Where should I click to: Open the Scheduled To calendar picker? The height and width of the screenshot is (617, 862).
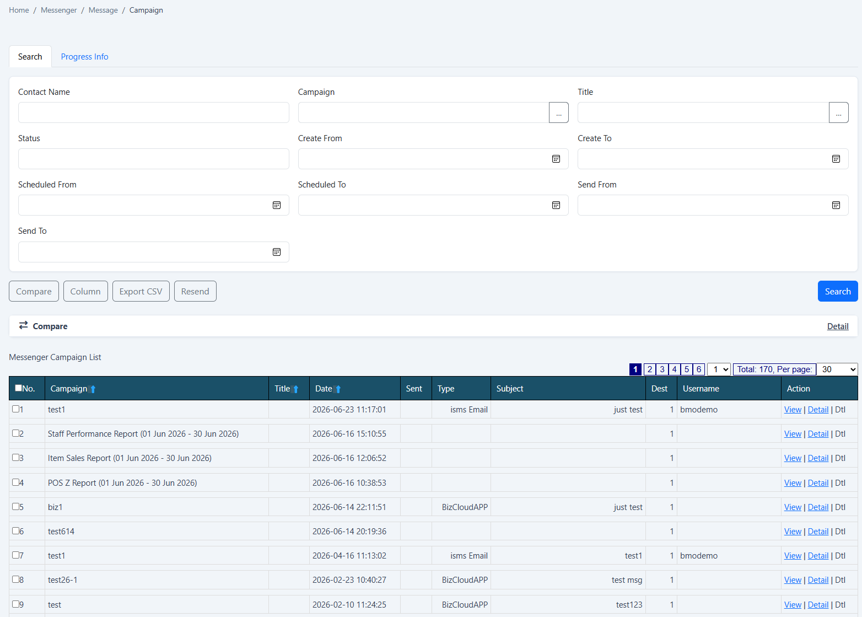556,205
